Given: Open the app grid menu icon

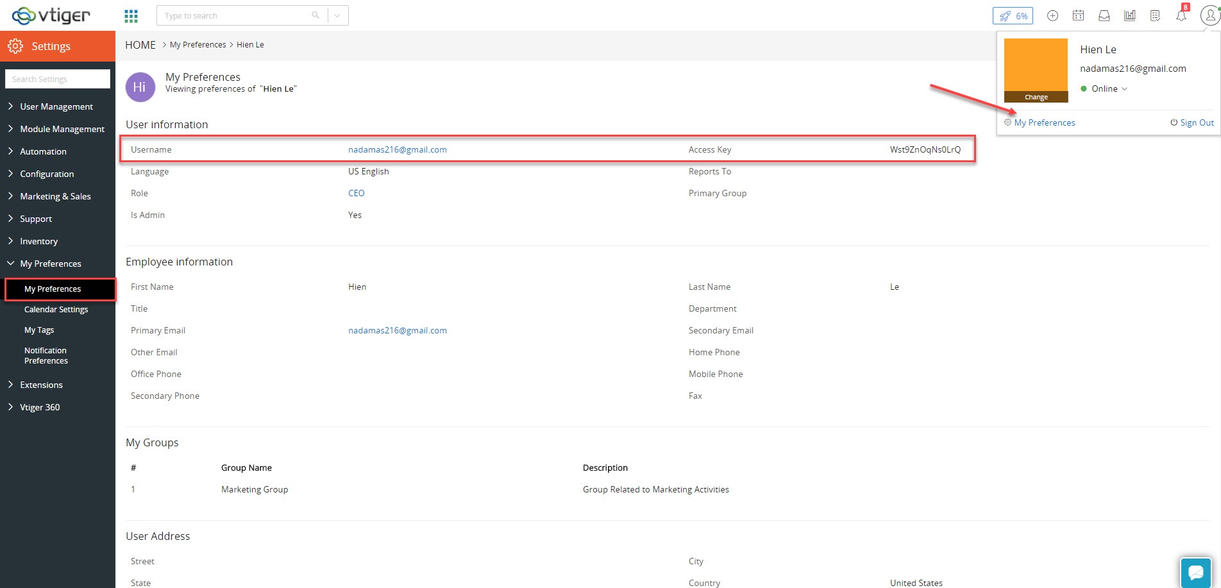Looking at the screenshot, I should pyautogui.click(x=131, y=15).
